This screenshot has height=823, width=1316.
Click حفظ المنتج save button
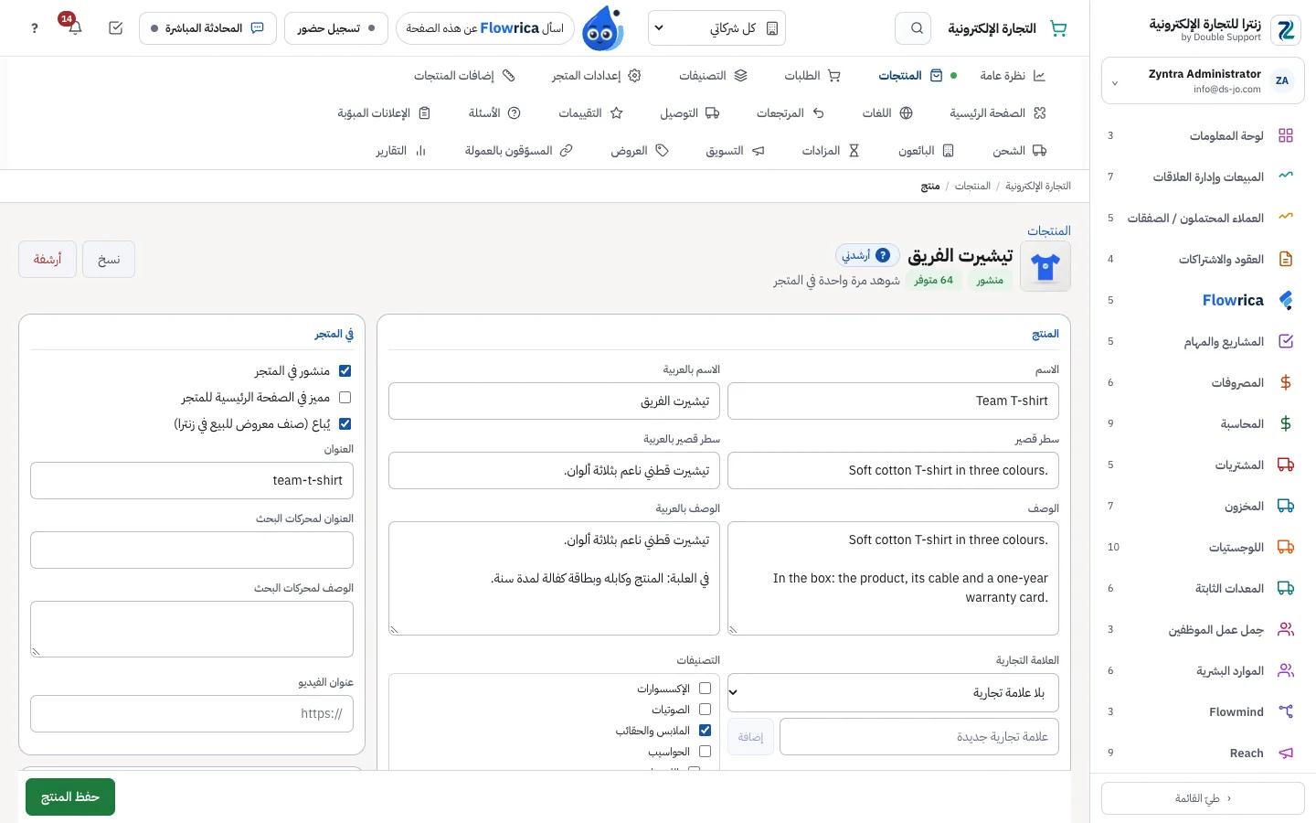click(70, 797)
